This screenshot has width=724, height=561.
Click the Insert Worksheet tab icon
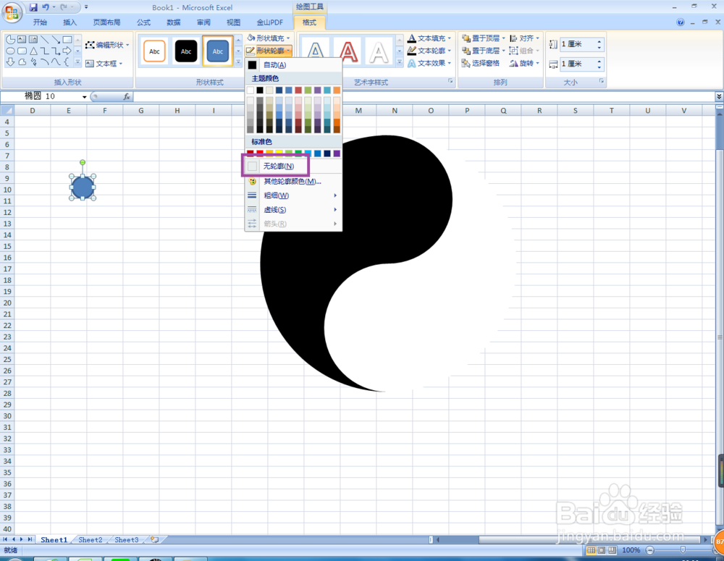click(x=155, y=540)
